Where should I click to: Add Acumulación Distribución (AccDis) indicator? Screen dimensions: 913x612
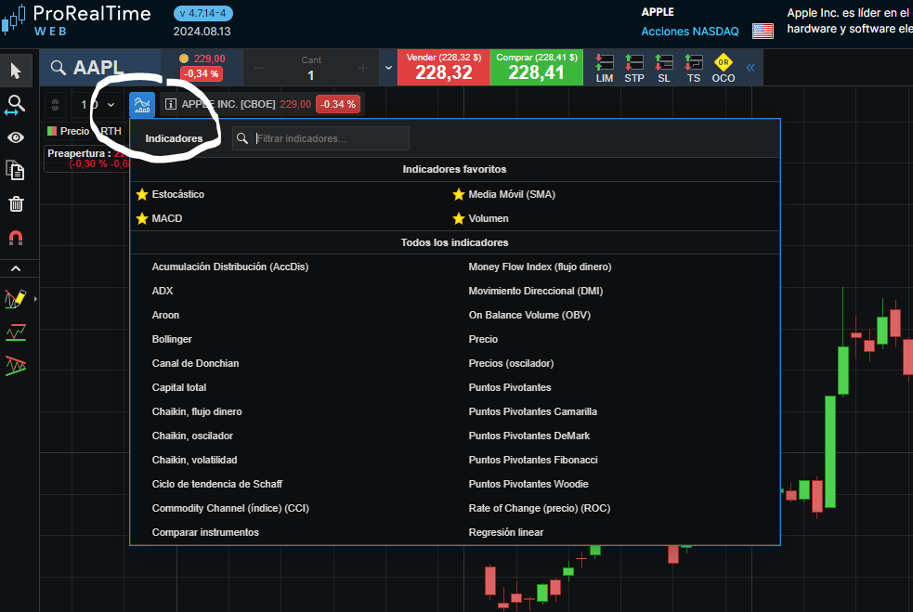click(x=230, y=267)
